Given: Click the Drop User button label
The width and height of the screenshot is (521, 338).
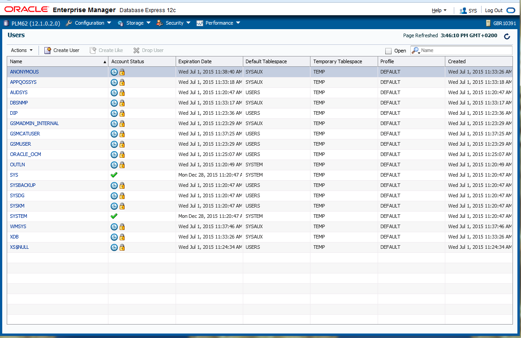Looking at the screenshot, I should pos(152,50).
